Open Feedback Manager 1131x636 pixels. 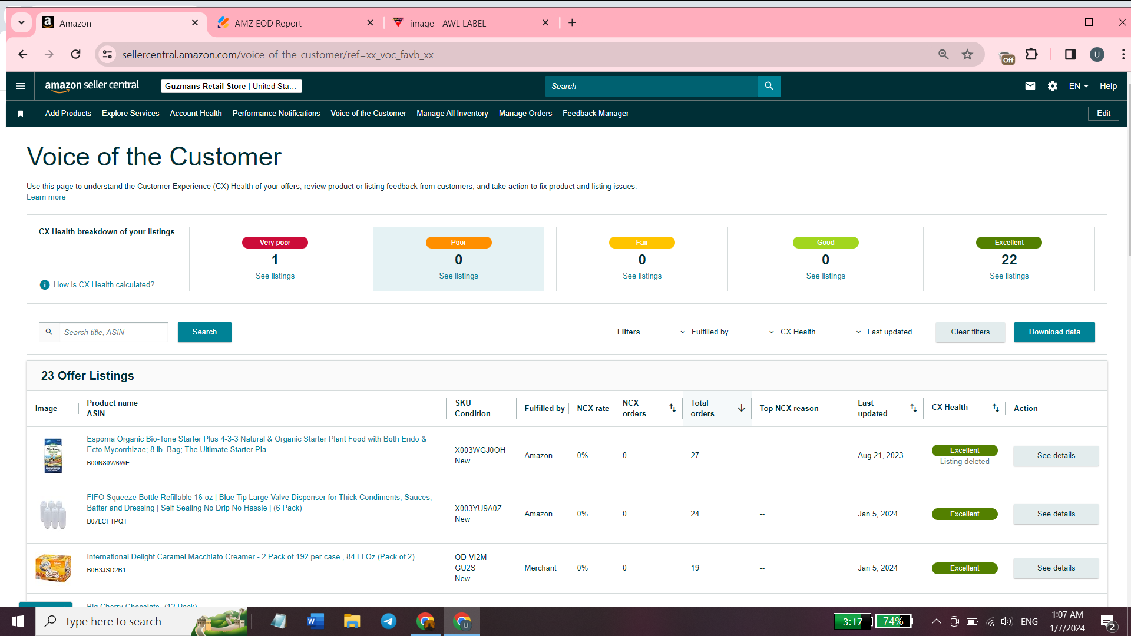point(596,114)
